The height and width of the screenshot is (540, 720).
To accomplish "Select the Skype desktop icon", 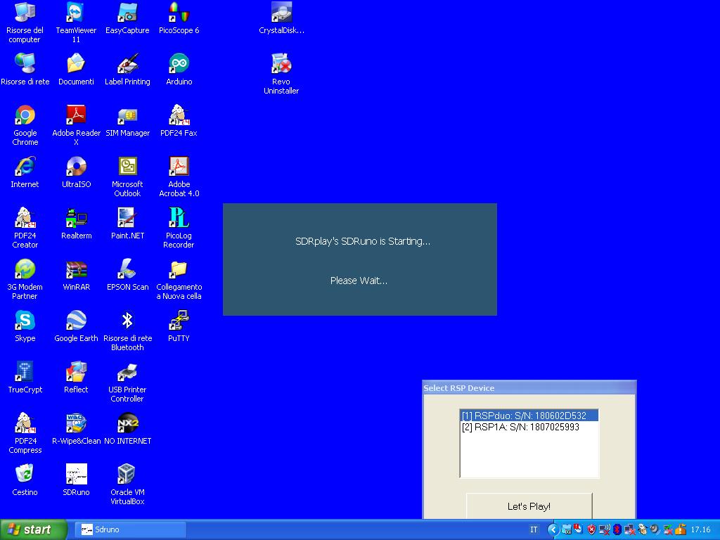I will (x=25, y=321).
